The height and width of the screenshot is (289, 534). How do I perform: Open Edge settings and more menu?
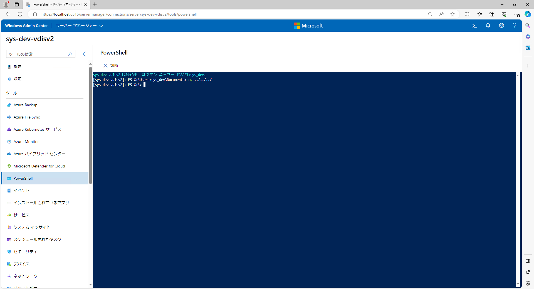pos(516,14)
